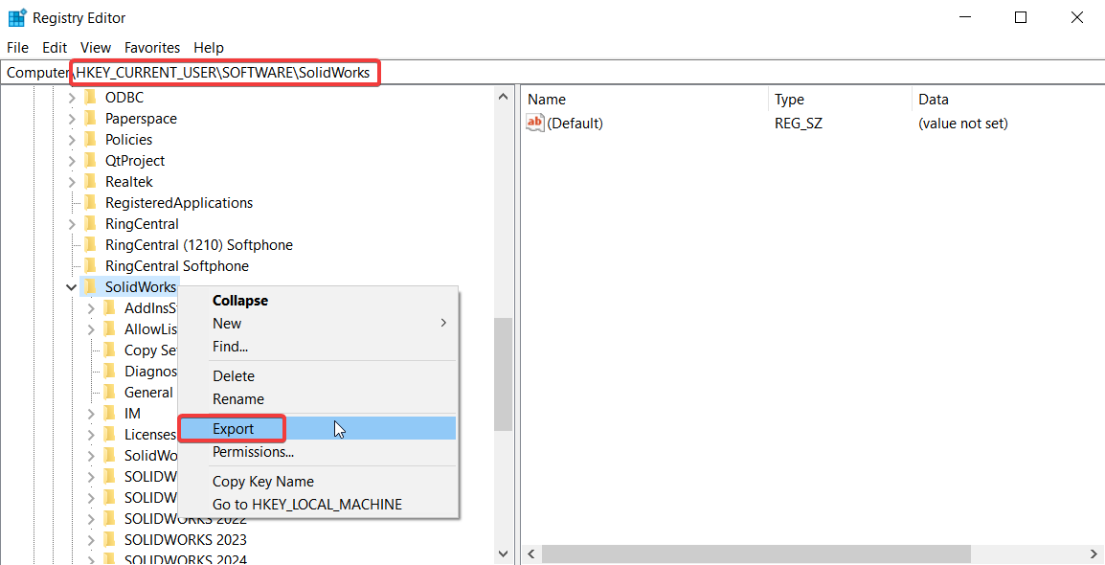This screenshot has width=1105, height=565.
Task: Click the tree pane vertical scrollbar thumb
Action: (503, 374)
